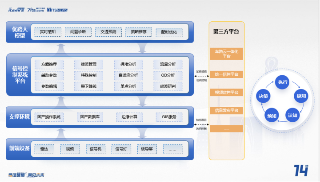Click the 边缘计算 box
The height and width of the screenshot is (182, 320).
click(130, 117)
